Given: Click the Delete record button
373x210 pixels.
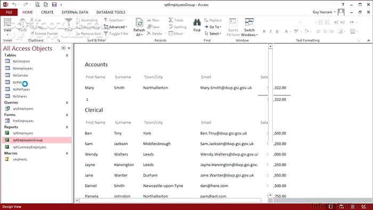Looking at the screenshot, I should point(155,34).
